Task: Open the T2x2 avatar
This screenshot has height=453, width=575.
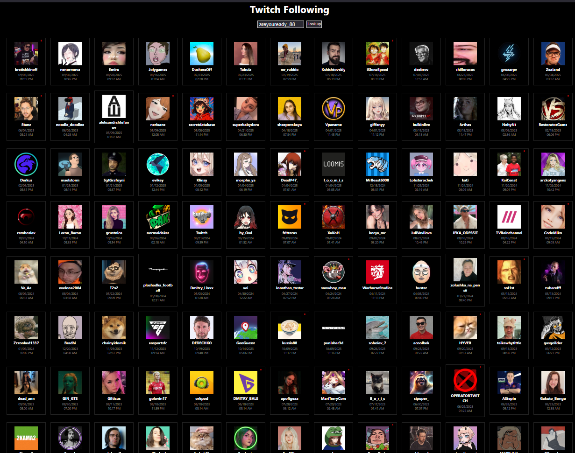Action: (114, 272)
